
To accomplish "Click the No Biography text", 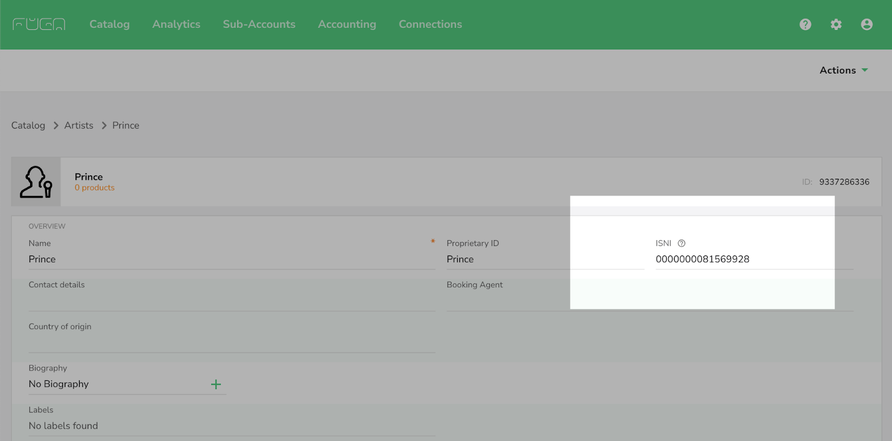I will click(x=59, y=384).
